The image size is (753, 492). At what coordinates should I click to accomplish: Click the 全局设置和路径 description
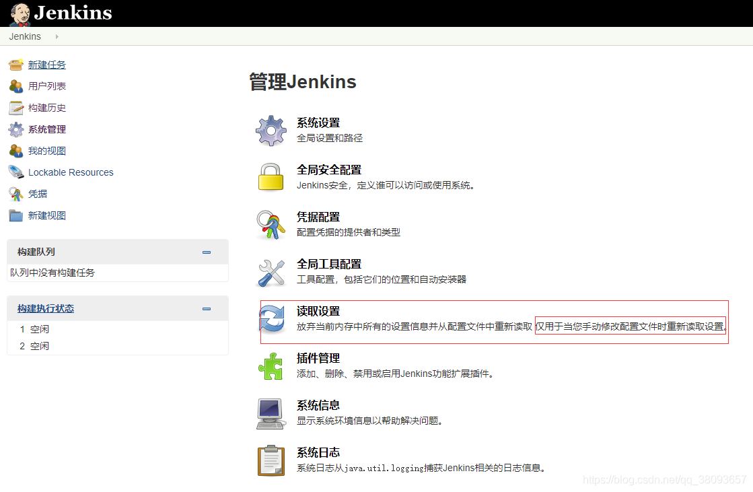[x=330, y=139]
